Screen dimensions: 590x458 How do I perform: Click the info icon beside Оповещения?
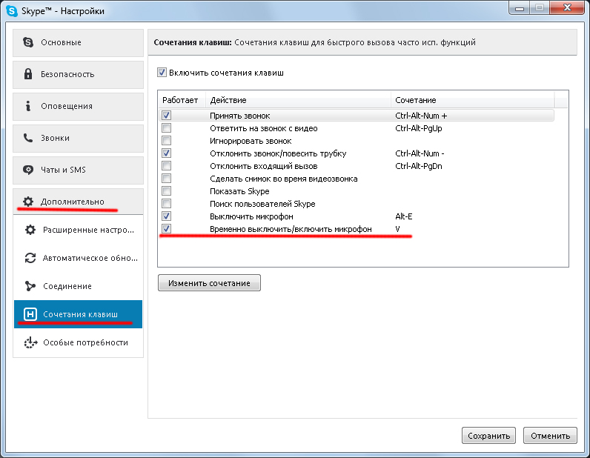28,106
